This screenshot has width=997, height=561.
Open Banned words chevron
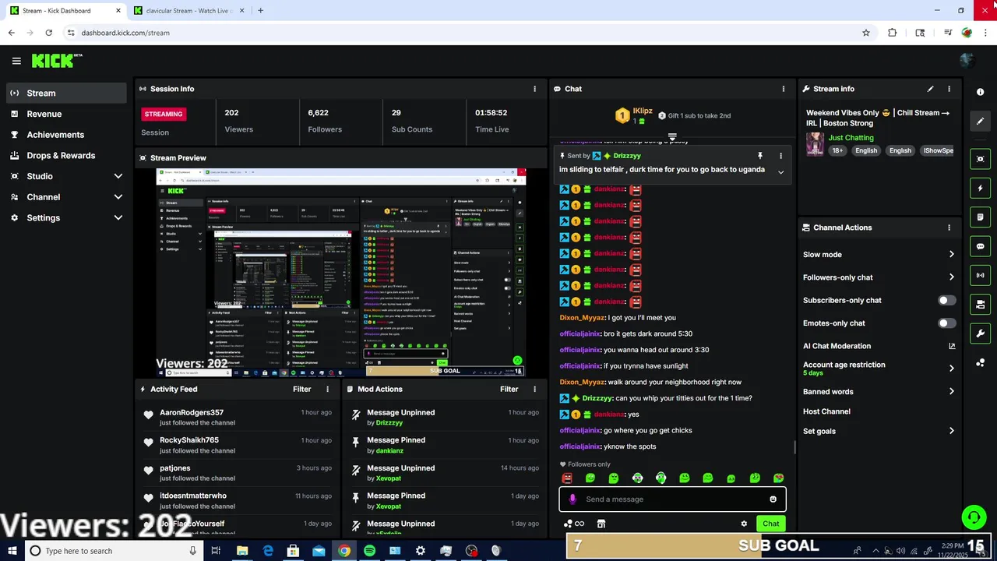click(951, 392)
